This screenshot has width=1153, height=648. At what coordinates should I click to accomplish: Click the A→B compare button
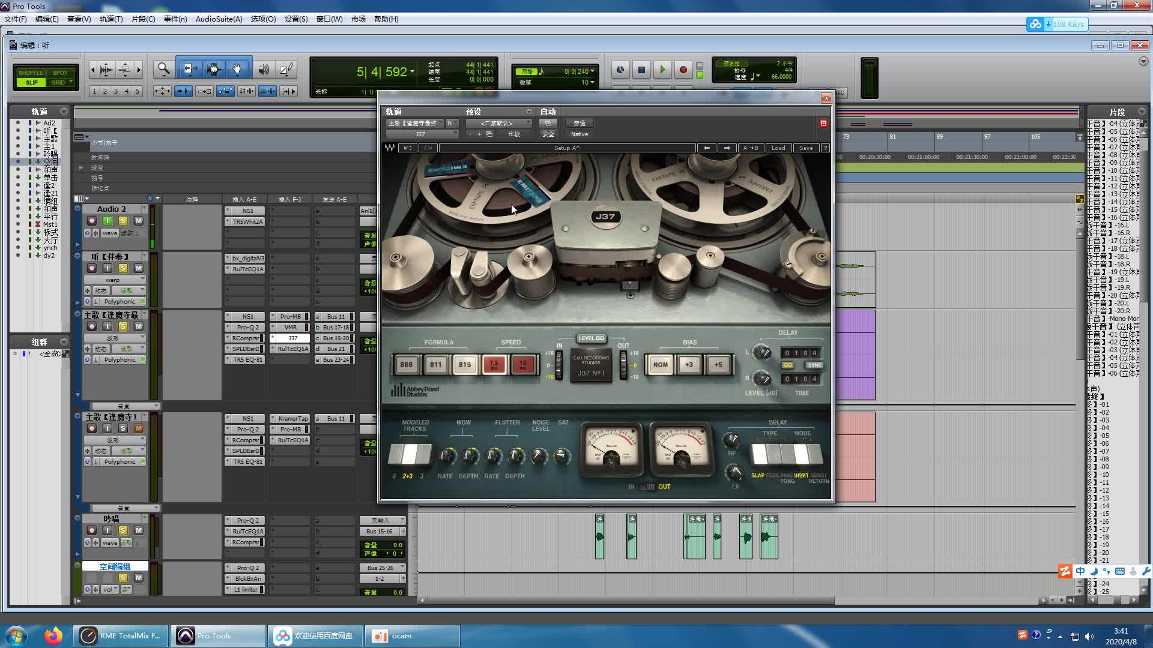click(x=751, y=148)
